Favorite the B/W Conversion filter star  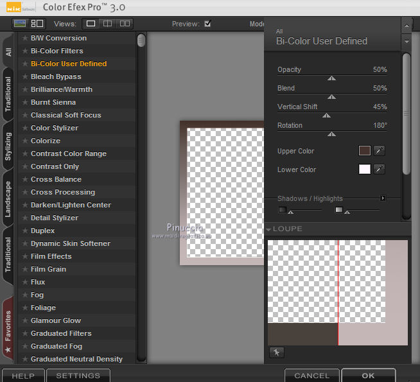25,38
